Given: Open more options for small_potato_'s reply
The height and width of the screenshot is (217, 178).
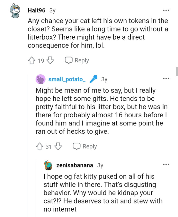Looking at the screenshot, I should point(166,78).
